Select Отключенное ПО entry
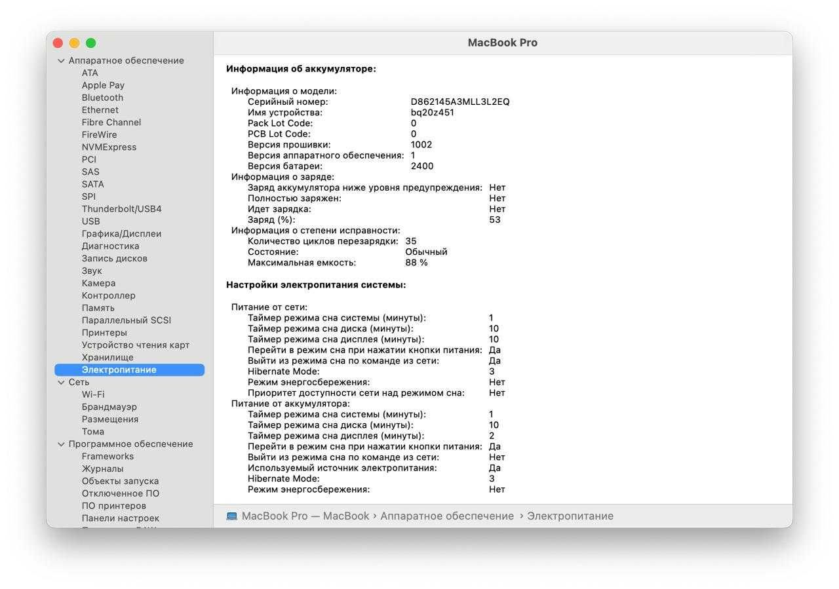 pyautogui.click(x=121, y=493)
